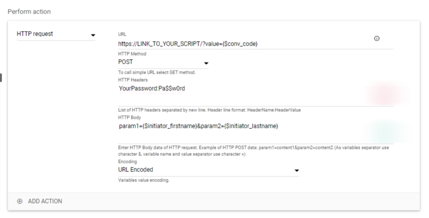Click the "Perform action" section heading
This screenshot has height=218, width=429.
(x=29, y=11)
